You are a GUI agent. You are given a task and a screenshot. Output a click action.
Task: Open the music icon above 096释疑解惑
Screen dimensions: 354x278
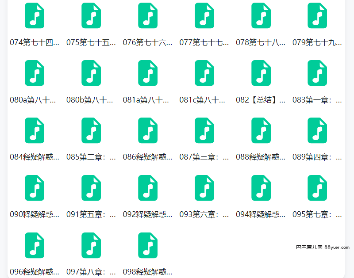(x=35, y=246)
